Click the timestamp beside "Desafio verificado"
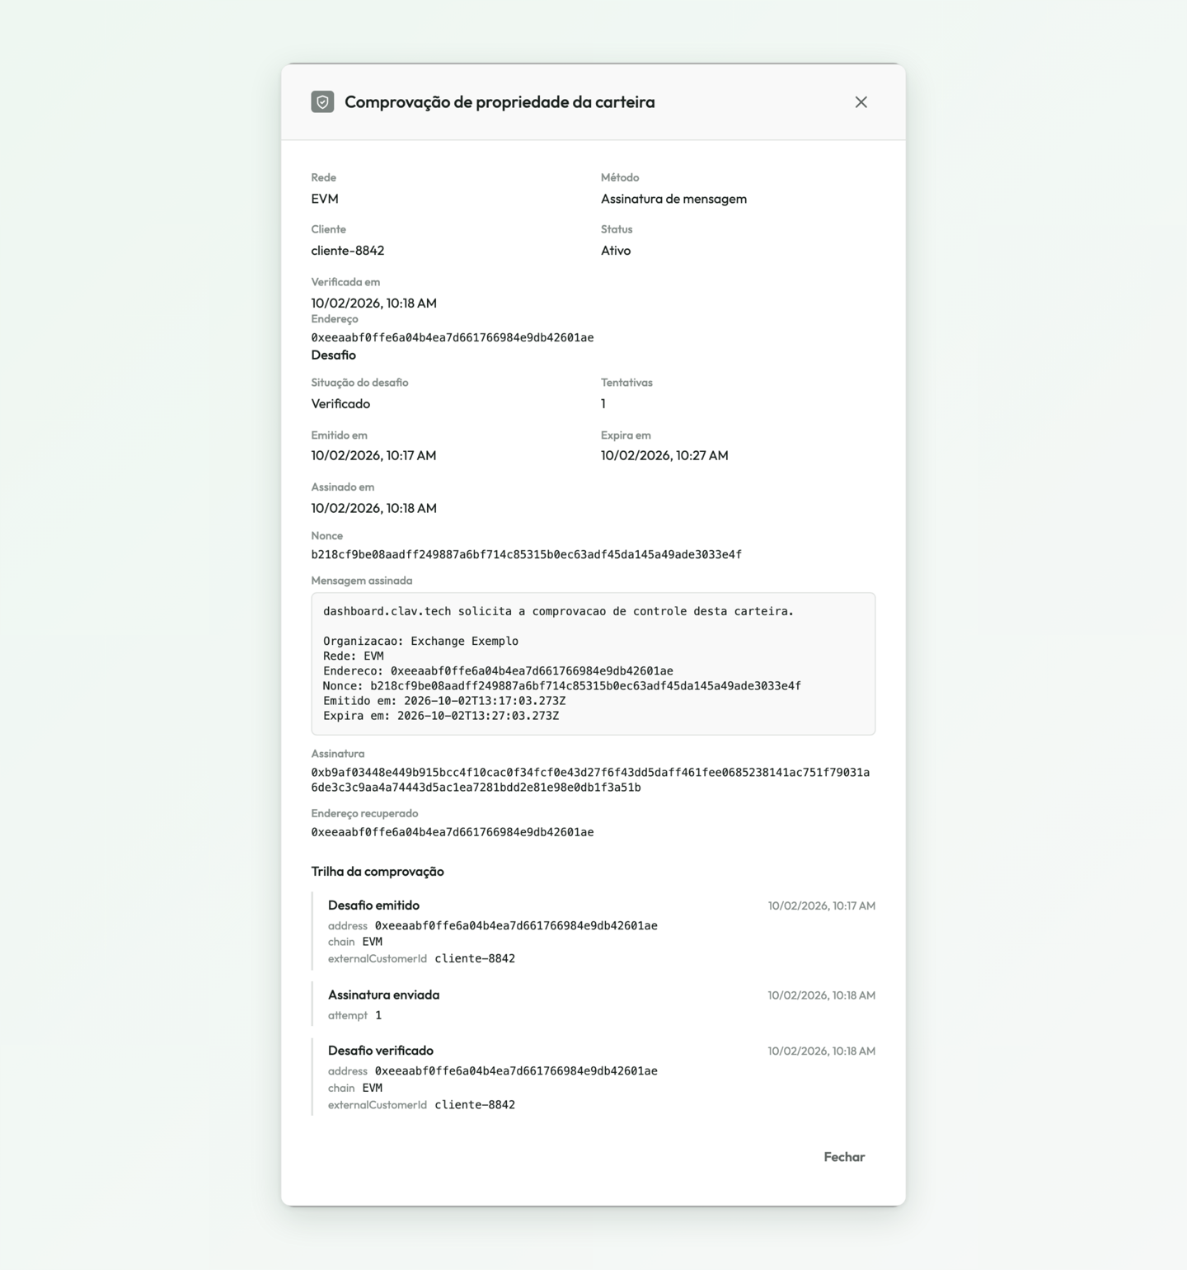Viewport: 1187px width, 1270px height. pos(822,1051)
